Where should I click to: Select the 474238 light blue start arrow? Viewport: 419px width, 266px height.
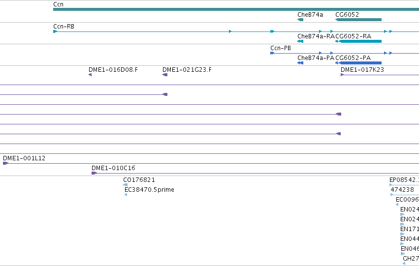coord(392,195)
